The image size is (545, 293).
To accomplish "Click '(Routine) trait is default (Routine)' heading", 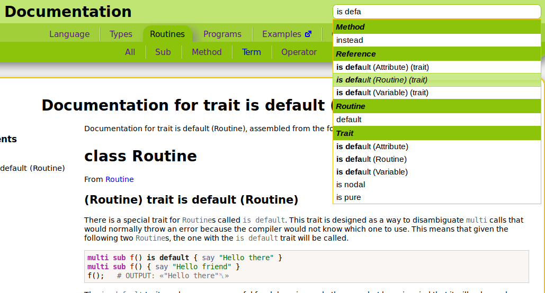I will 191,199.
